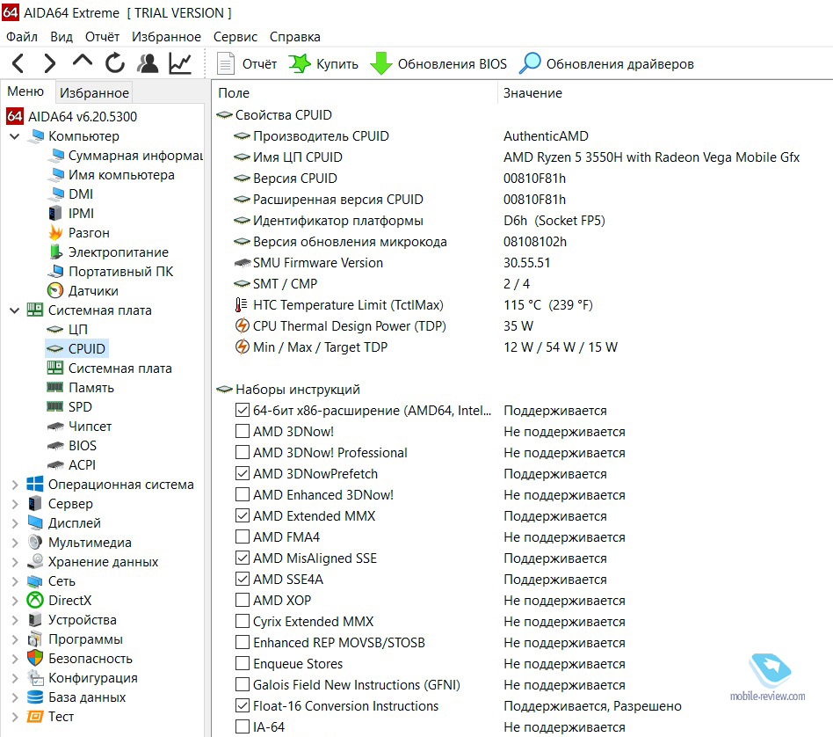833x737 pixels.
Task: Open the graph chart toolbar icon
Action: coord(180,63)
